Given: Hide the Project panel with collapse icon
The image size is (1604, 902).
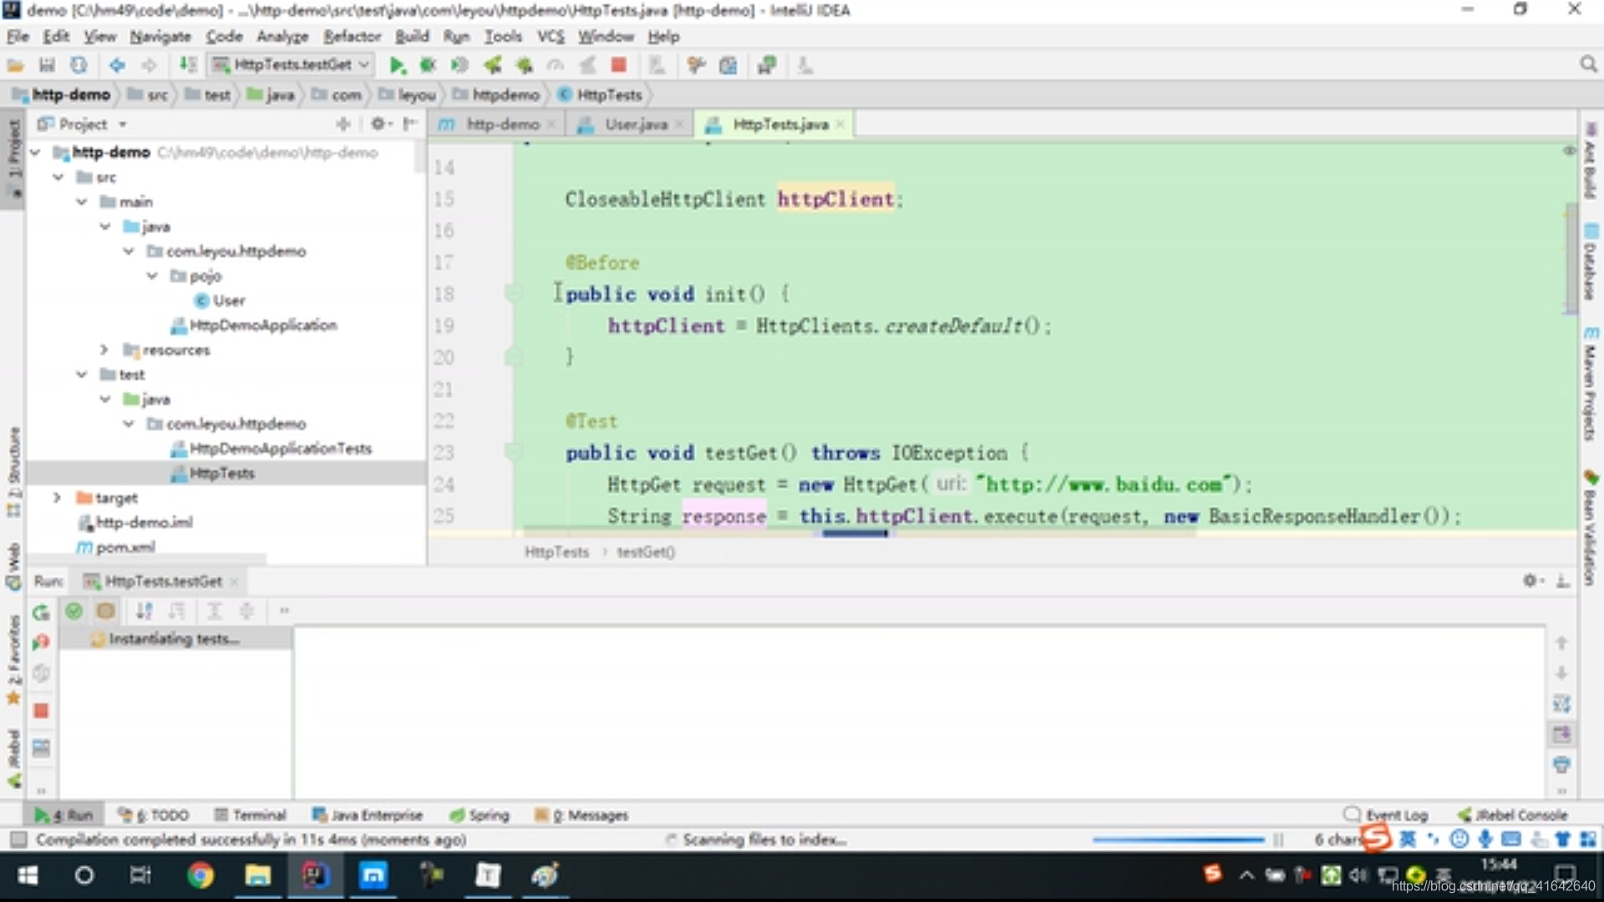Looking at the screenshot, I should click(409, 124).
